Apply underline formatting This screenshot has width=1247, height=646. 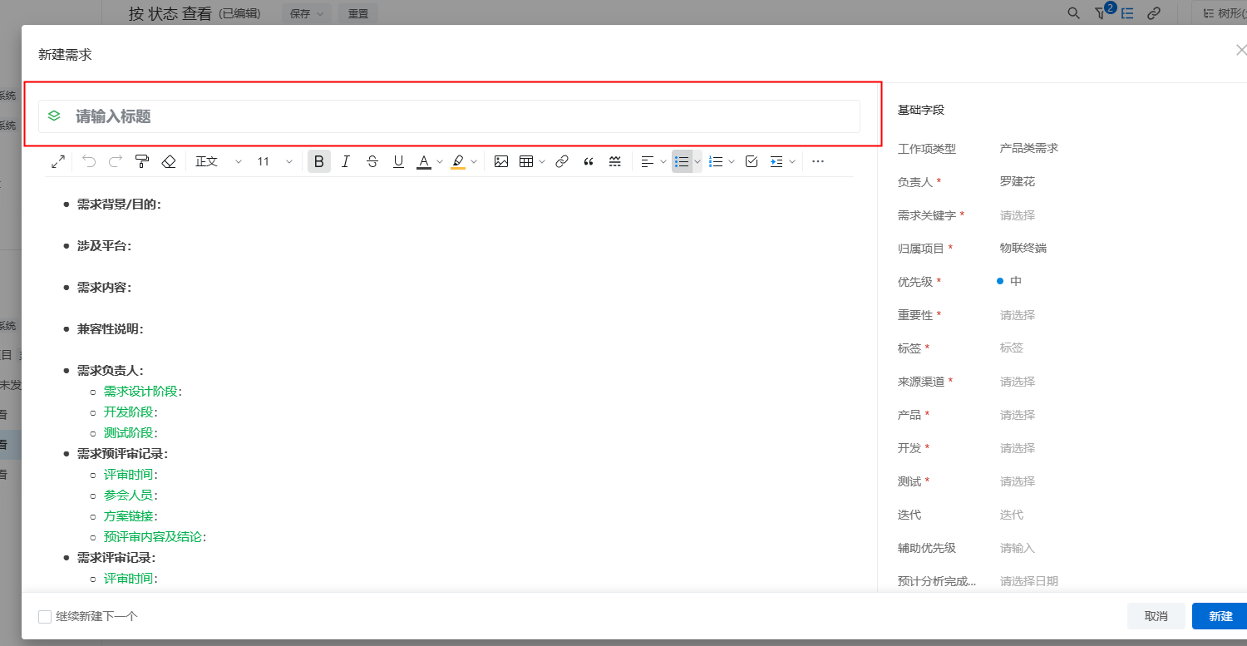tap(399, 161)
